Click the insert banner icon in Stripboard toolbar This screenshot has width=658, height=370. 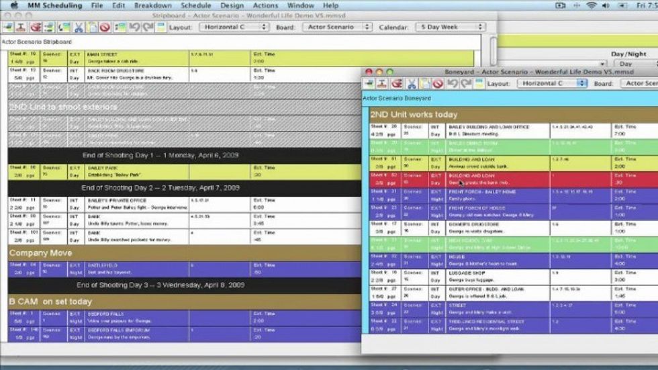click(21, 28)
